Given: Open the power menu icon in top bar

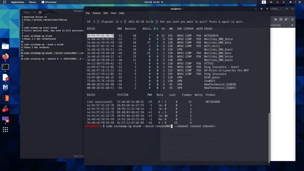Looking at the screenshot, I should pos(300,2).
